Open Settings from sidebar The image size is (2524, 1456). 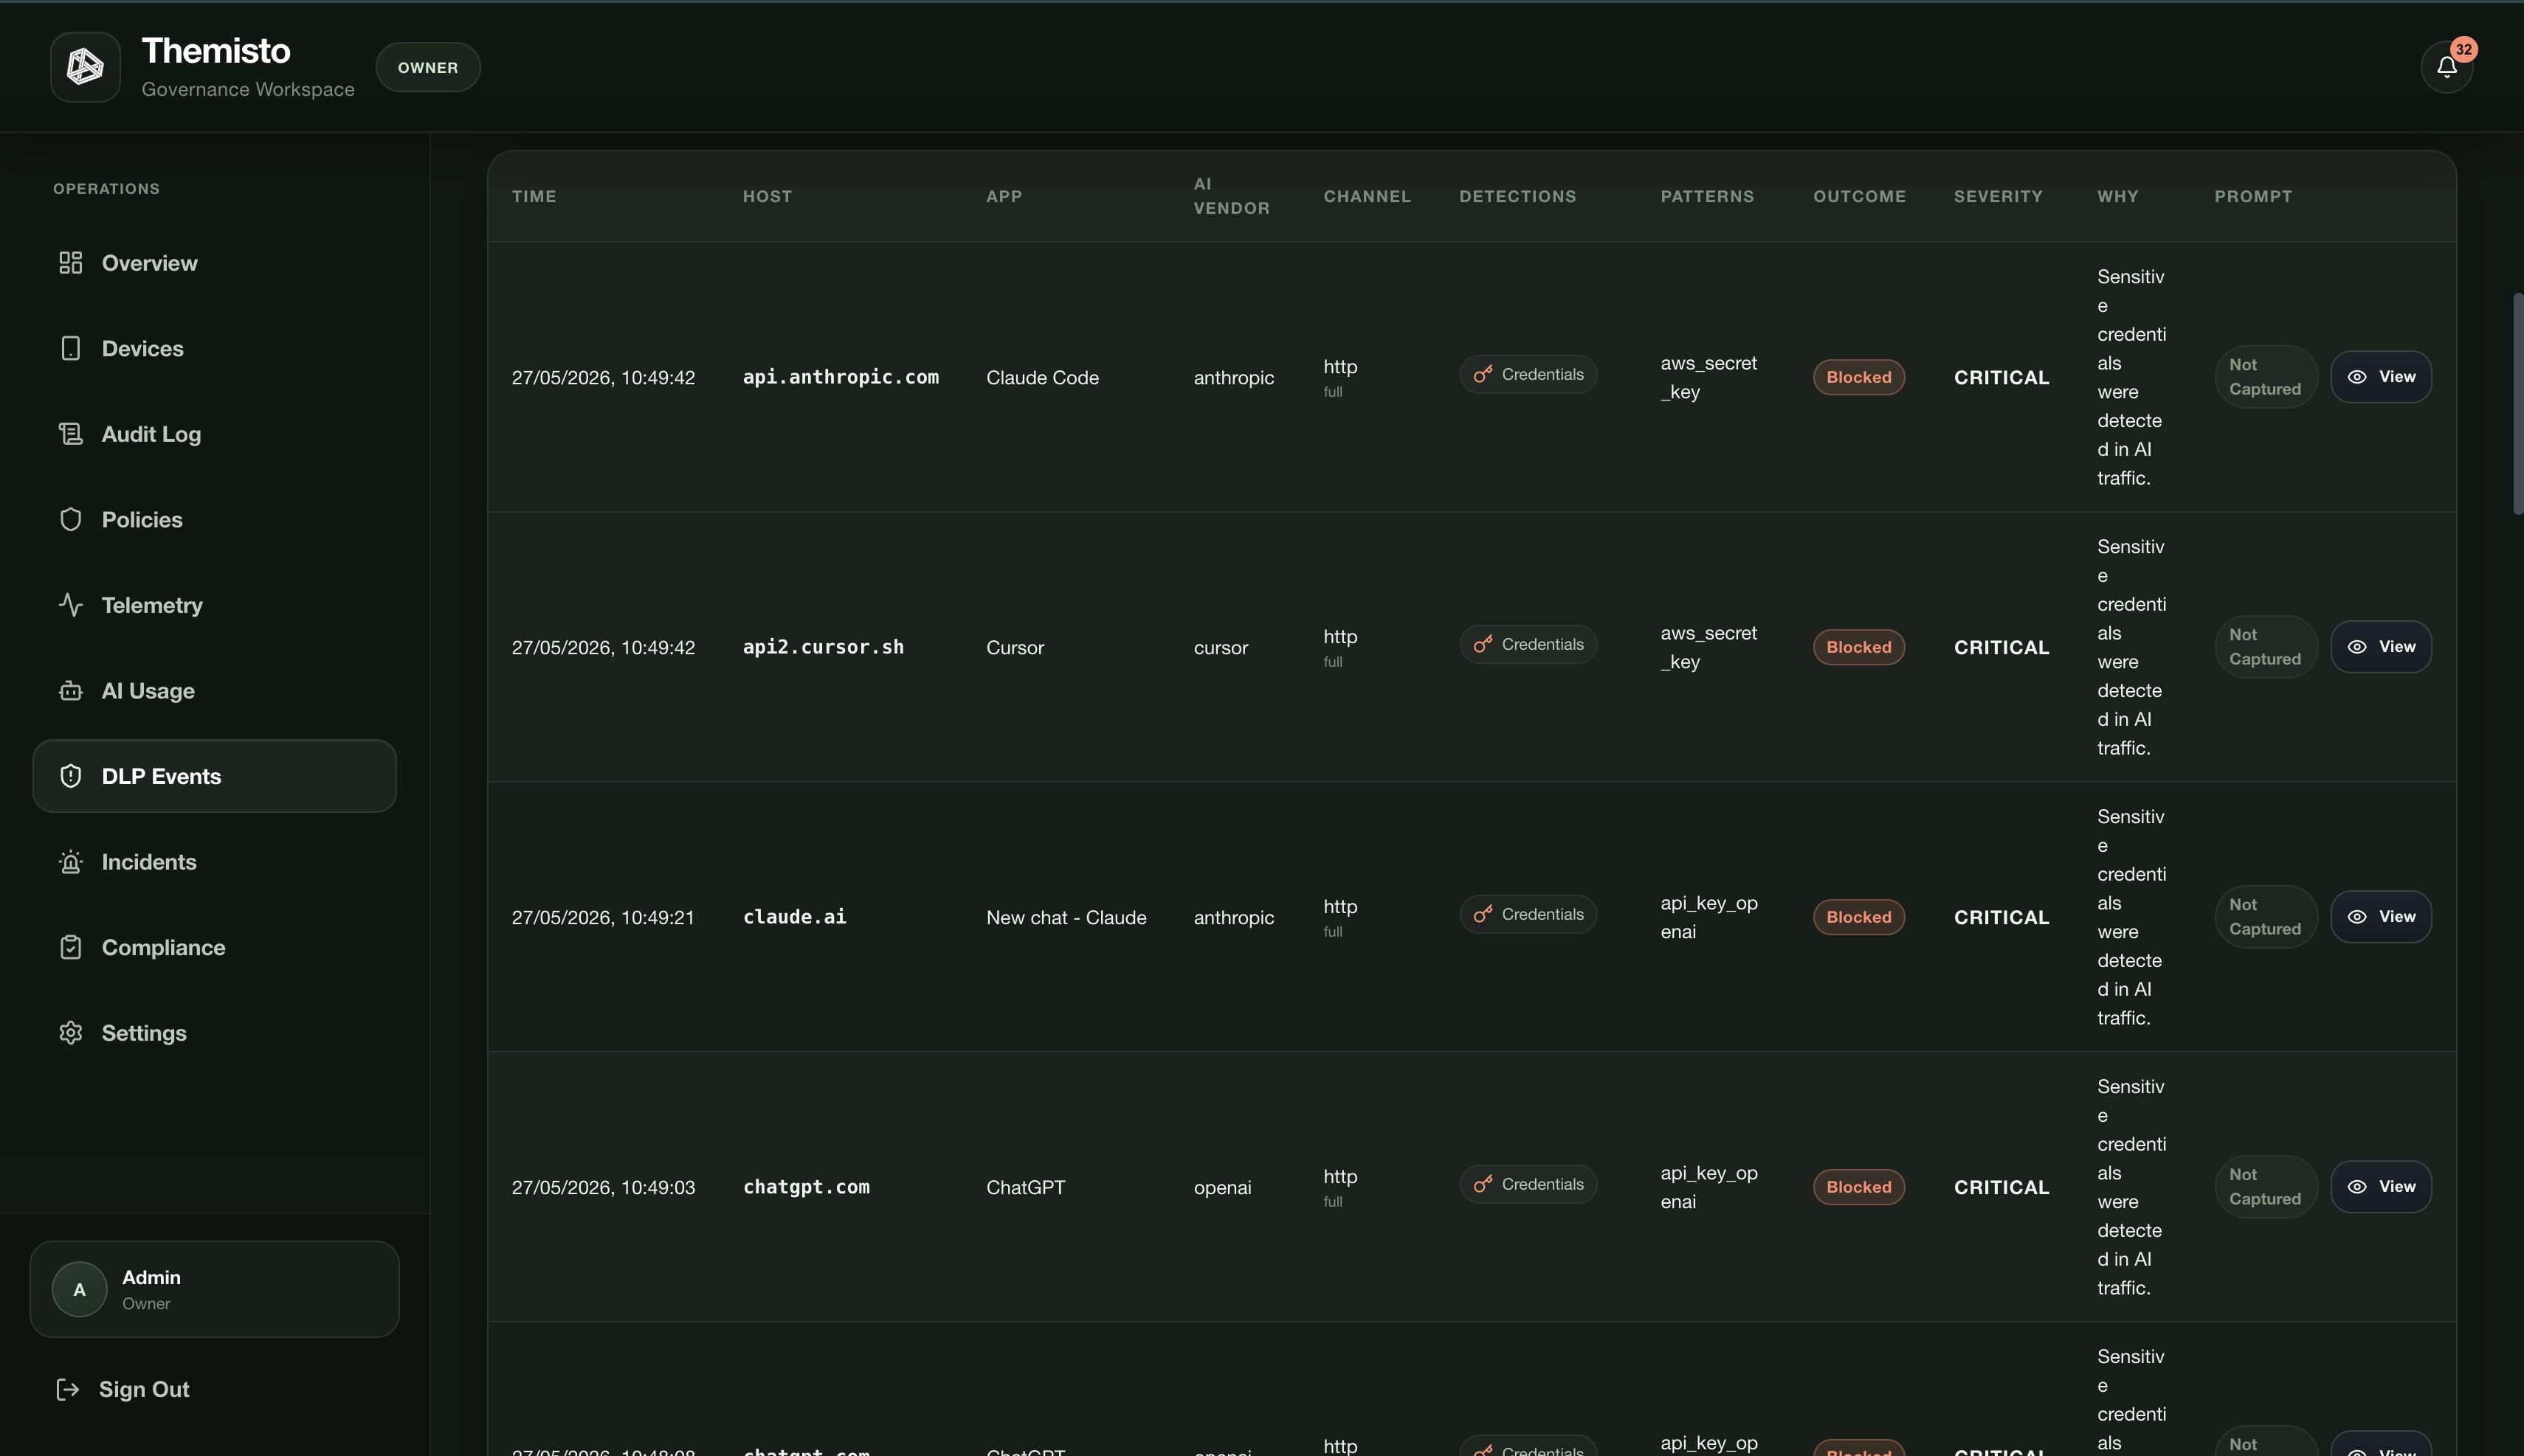pyautogui.click(x=214, y=1033)
